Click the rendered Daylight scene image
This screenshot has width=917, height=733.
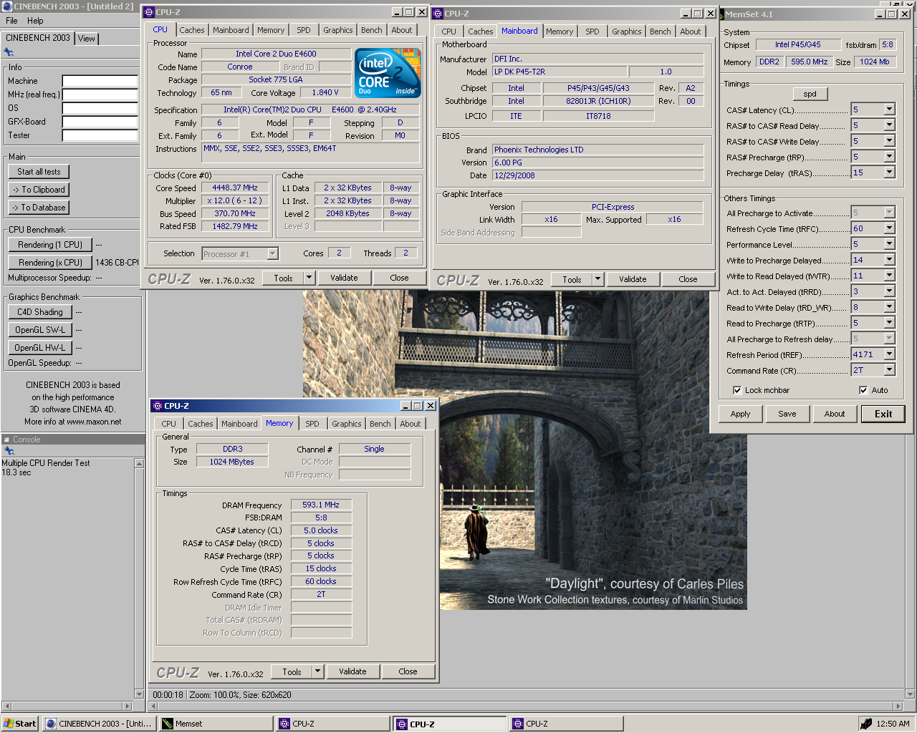525,450
